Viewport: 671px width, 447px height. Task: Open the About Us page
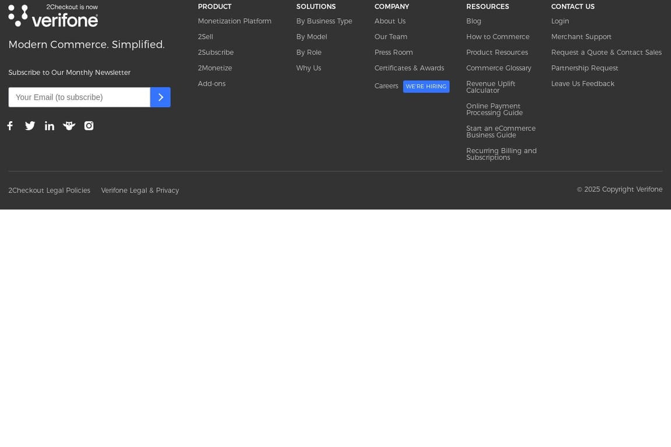390,21
